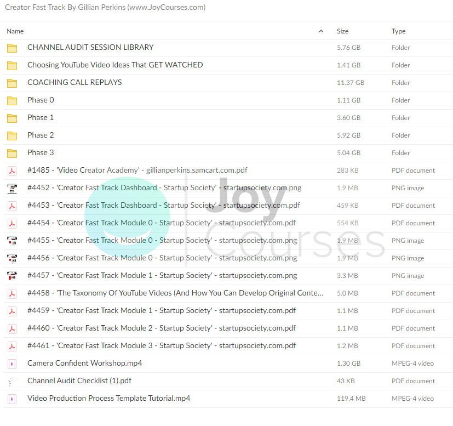Select #4458 The Taxonomy Of YouTube Videos file
Image resolution: width=453 pixels, height=426 pixels.
[x=175, y=293]
